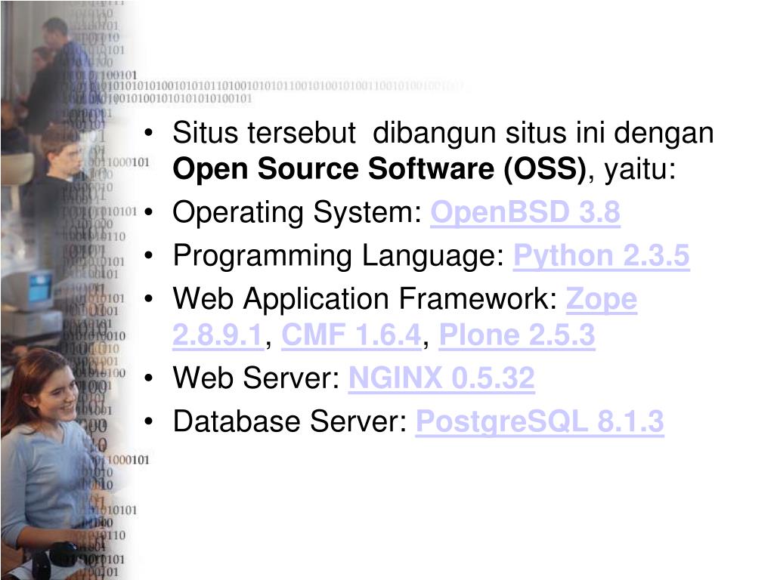Click the text "Database Server:"
The image size is (774, 580).
click(289, 421)
